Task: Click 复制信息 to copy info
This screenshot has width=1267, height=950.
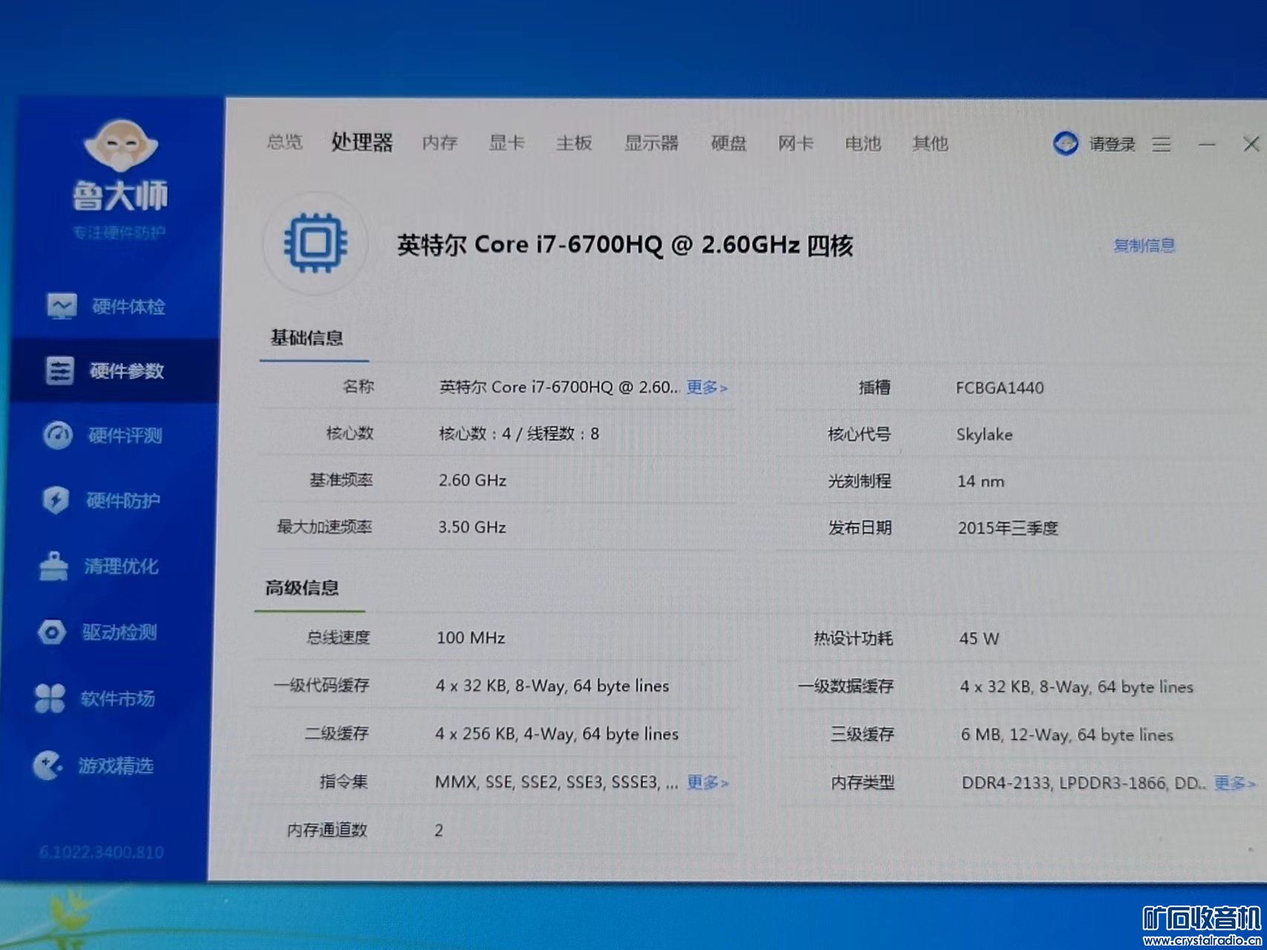Action: [x=1144, y=245]
